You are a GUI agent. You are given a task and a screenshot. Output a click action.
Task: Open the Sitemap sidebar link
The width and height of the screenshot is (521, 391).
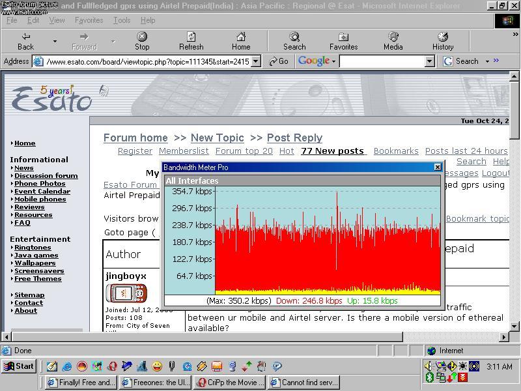[x=29, y=295]
